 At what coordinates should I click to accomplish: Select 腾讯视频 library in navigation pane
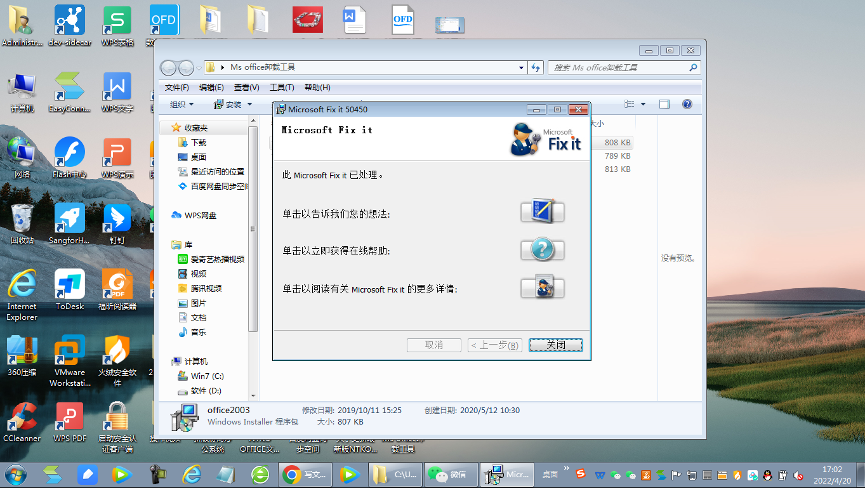pyautogui.click(x=200, y=288)
